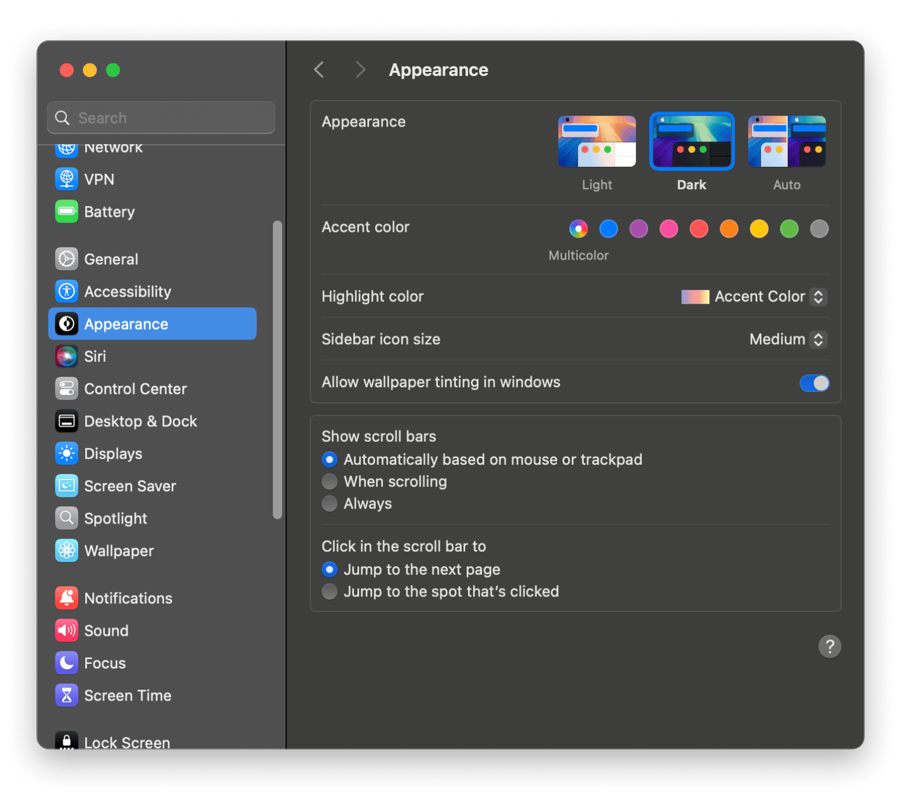Click the Displays sun icon
The height and width of the screenshot is (803, 898).
67,453
